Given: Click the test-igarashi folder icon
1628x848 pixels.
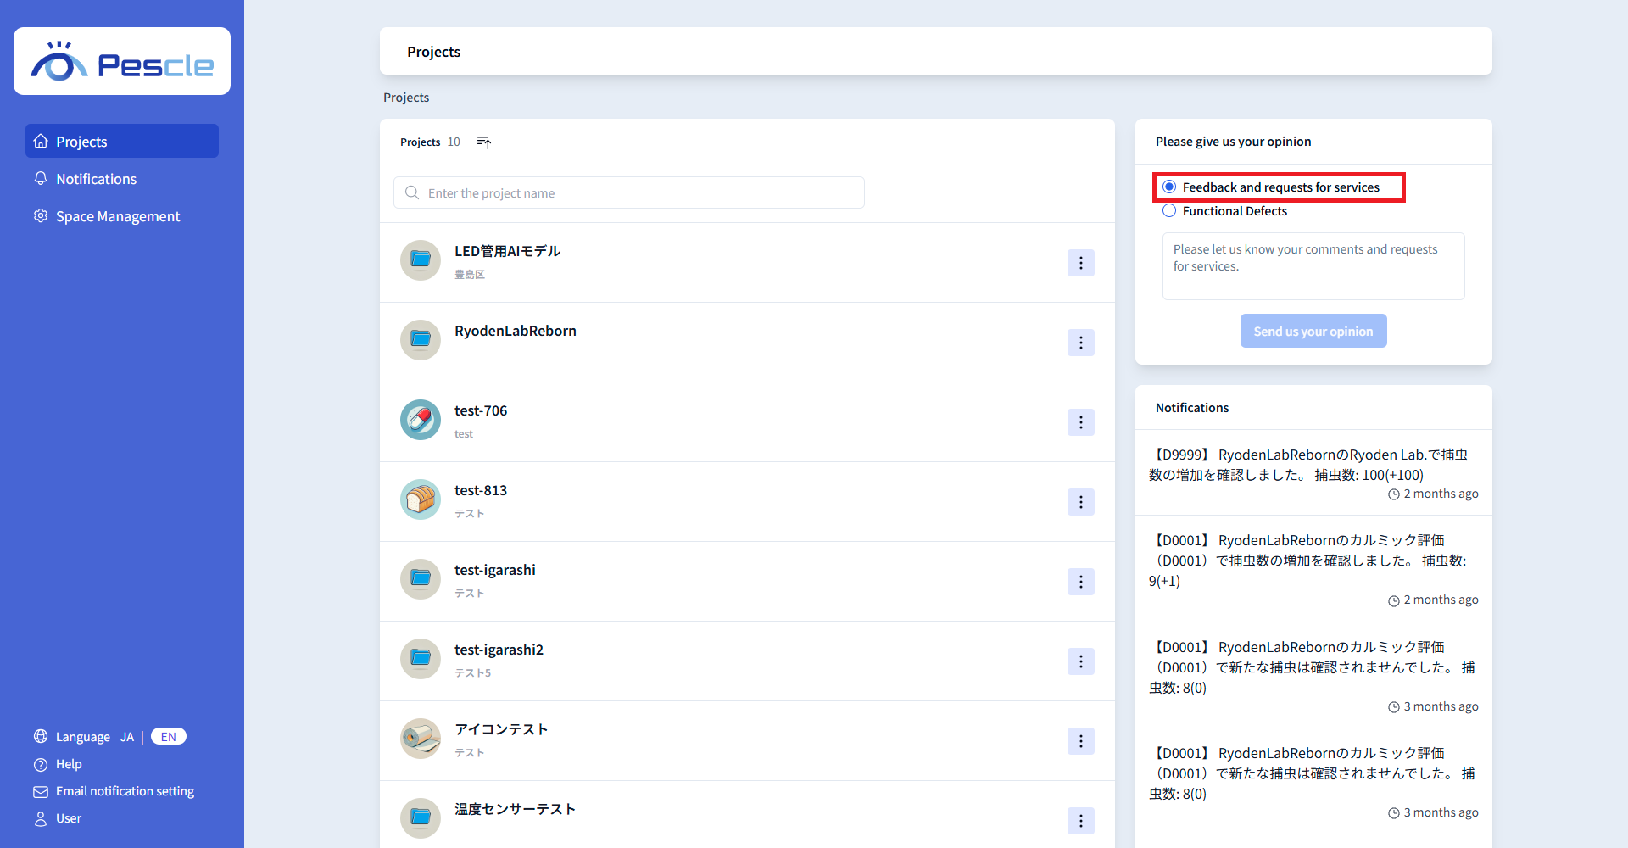Looking at the screenshot, I should click(421, 579).
